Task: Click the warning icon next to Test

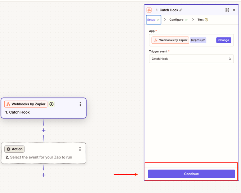Action: pyautogui.click(x=206, y=20)
